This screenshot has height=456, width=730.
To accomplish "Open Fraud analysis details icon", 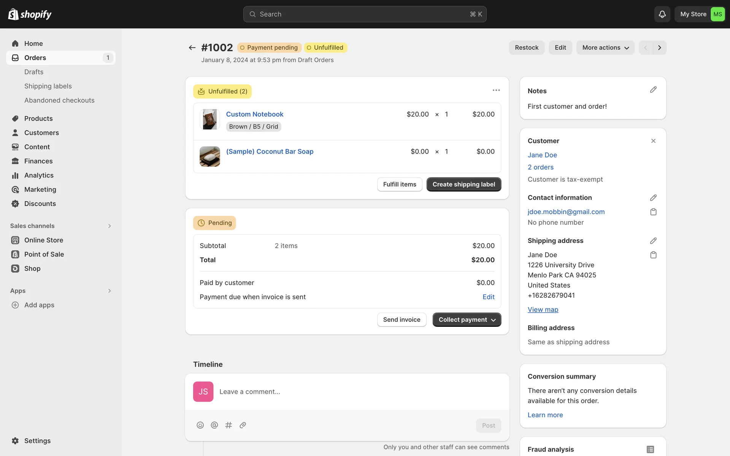I will click(650, 449).
